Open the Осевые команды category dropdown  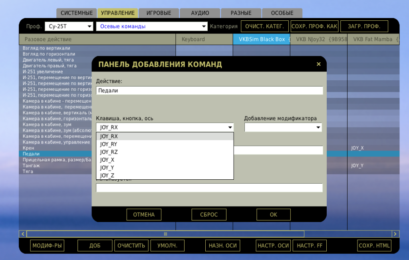[152, 27]
